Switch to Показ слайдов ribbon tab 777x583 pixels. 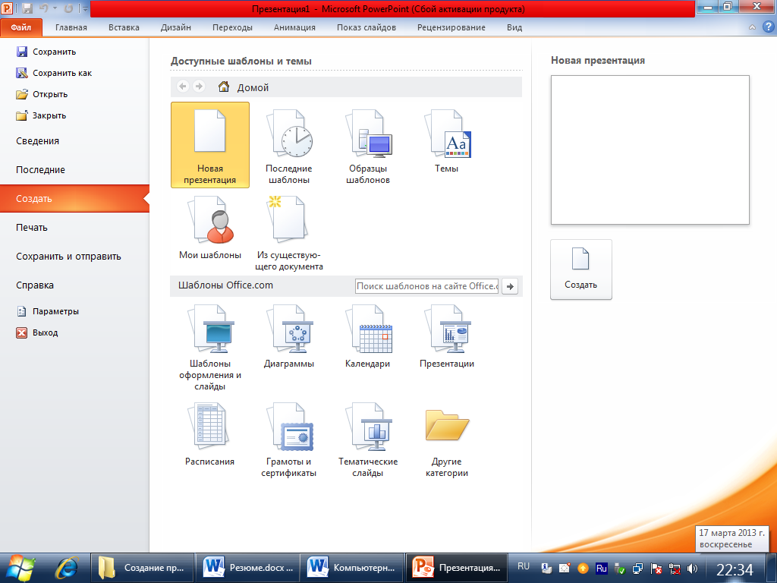coord(366,27)
